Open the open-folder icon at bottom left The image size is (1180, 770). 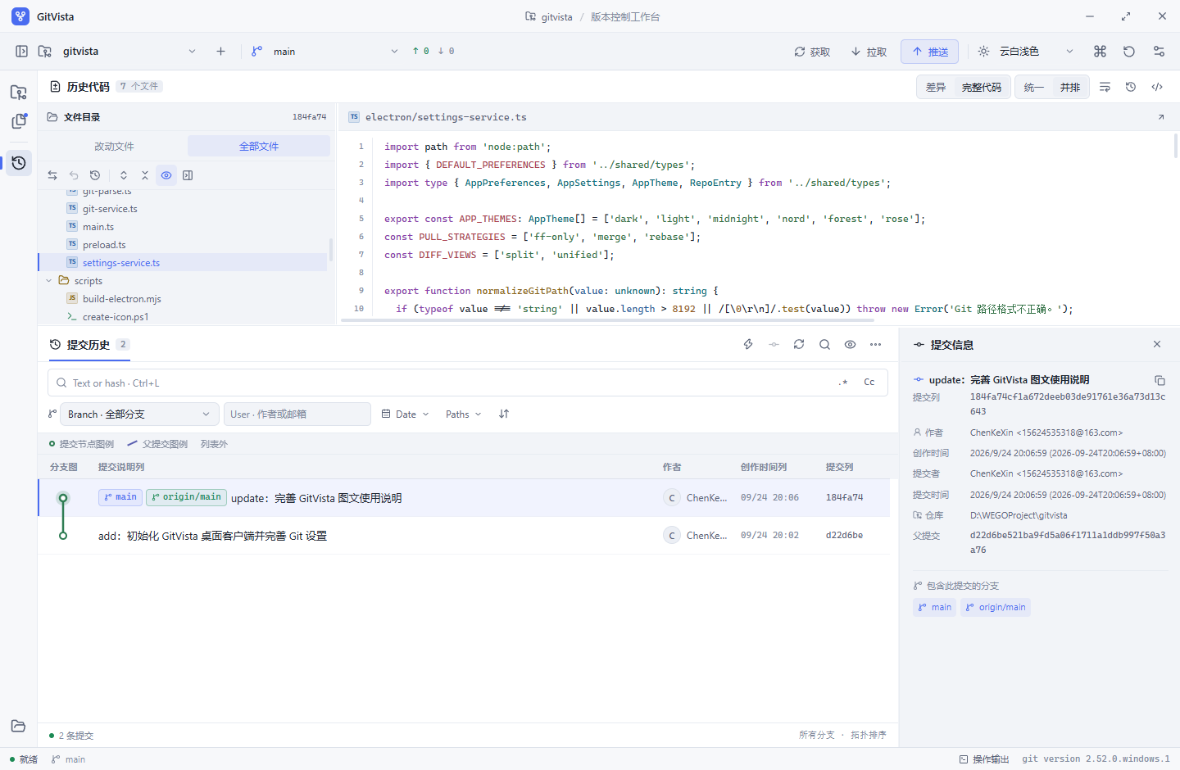tap(19, 727)
